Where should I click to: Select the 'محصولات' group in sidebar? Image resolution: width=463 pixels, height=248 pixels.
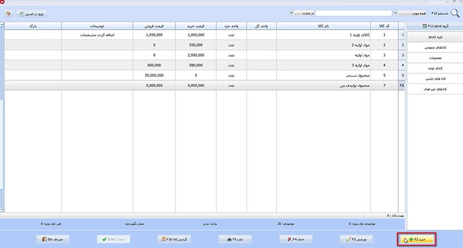click(435, 58)
